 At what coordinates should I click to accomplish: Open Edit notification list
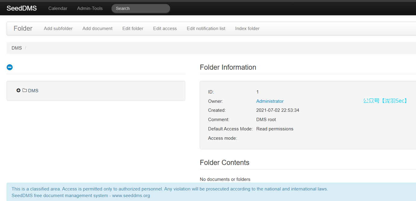coord(206,29)
